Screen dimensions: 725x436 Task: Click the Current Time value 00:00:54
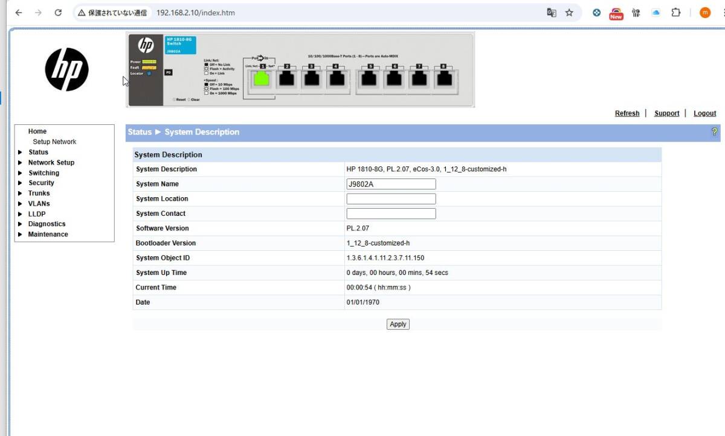(x=379, y=288)
